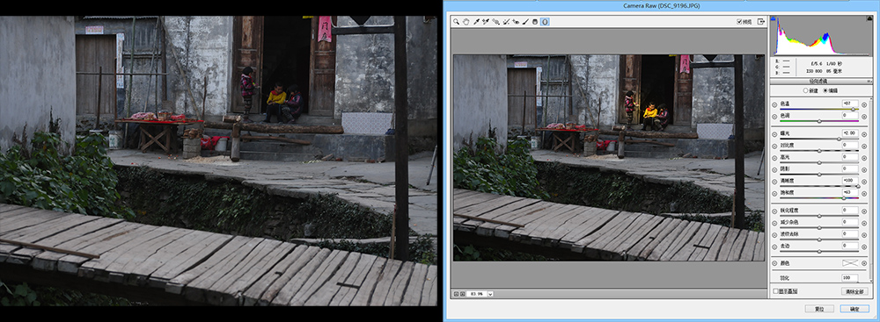This screenshot has width=880, height=322.
Task: Click zoom in button below preview
Action: pos(463,293)
